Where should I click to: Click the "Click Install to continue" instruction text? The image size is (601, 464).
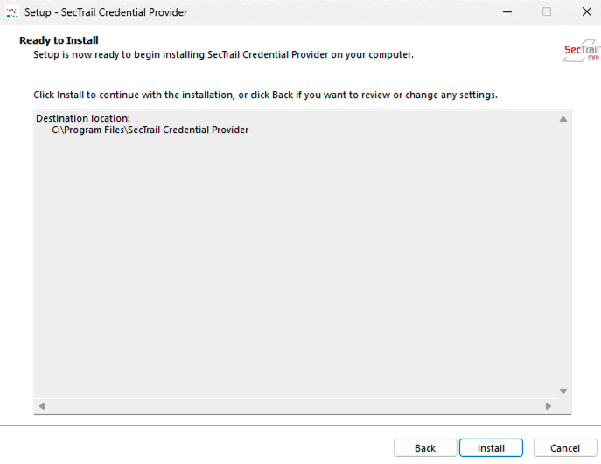click(x=265, y=95)
